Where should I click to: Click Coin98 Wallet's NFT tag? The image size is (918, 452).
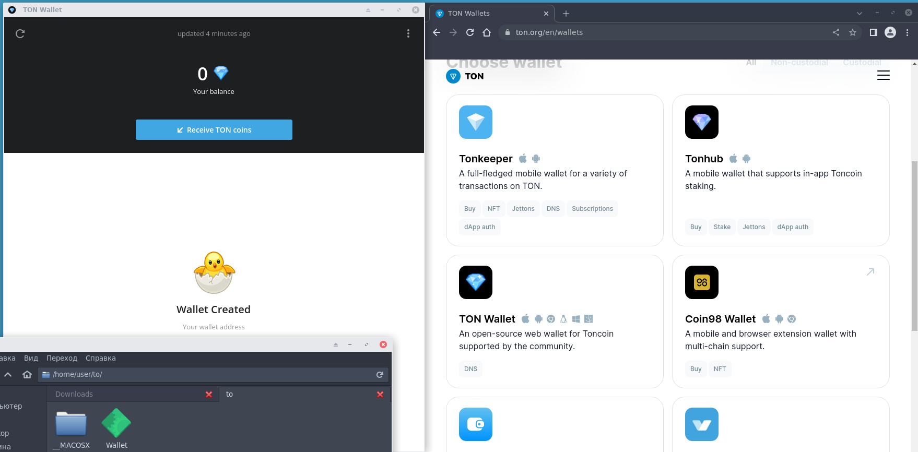[x=720, y=369]
